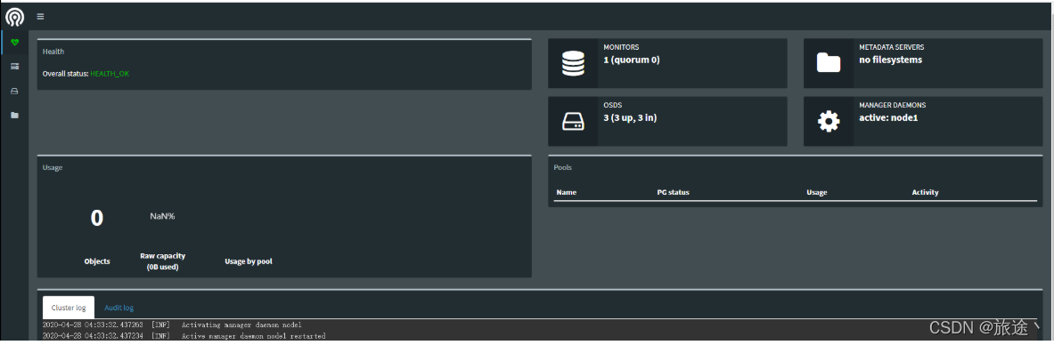The height and width of the screenshot is (345, 1054).
Task: Click the Ceph logo icon
Action: (x=14, y=16)
